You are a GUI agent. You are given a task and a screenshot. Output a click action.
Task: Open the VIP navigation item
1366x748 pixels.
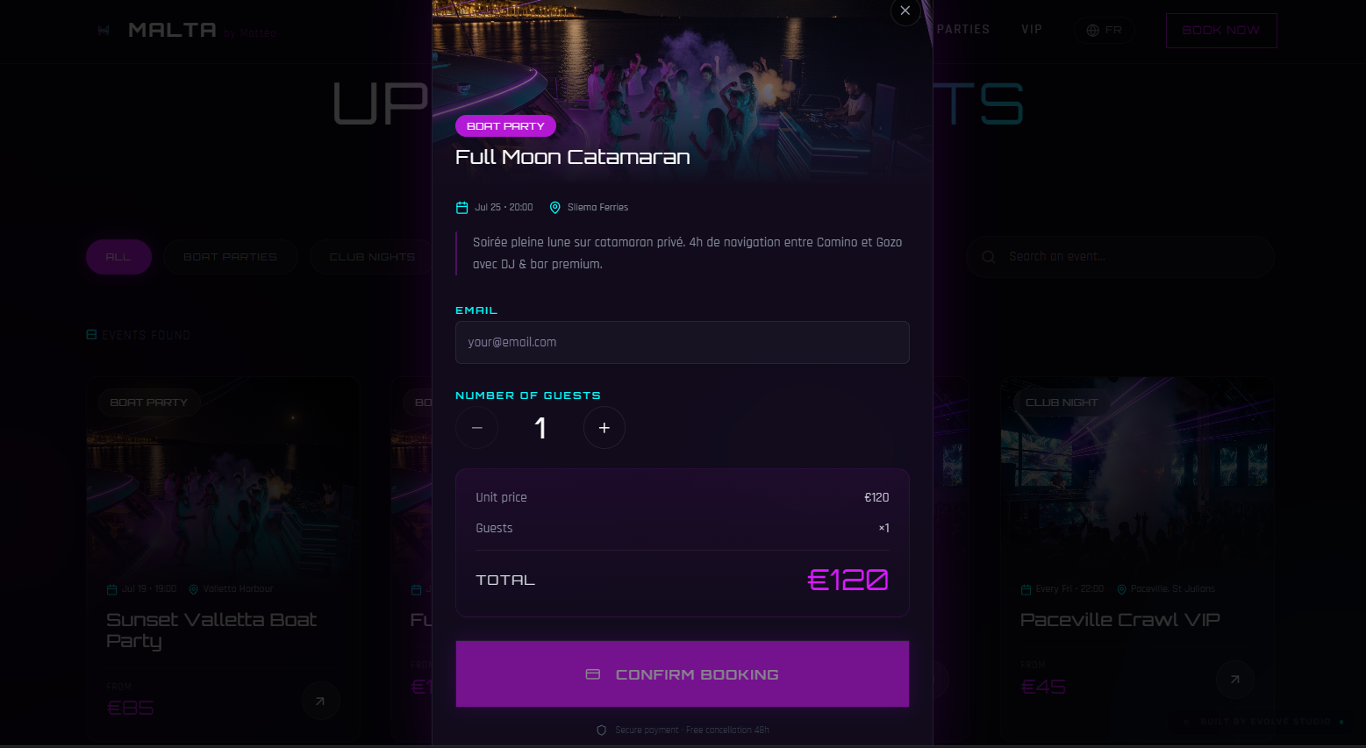[1032, 29]
